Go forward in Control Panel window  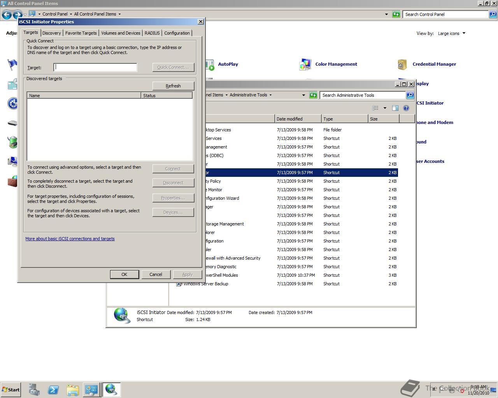coord(18,15)
